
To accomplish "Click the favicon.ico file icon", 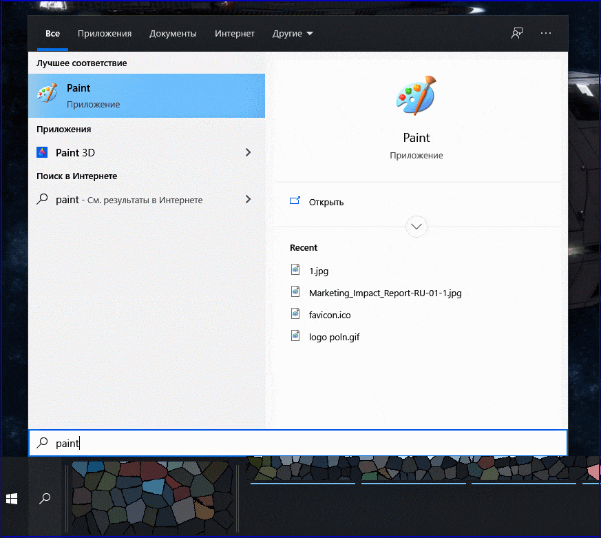I will tap(295, 313).
